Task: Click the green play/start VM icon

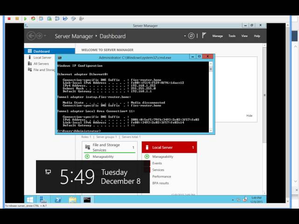Action: tap(25, 19)
